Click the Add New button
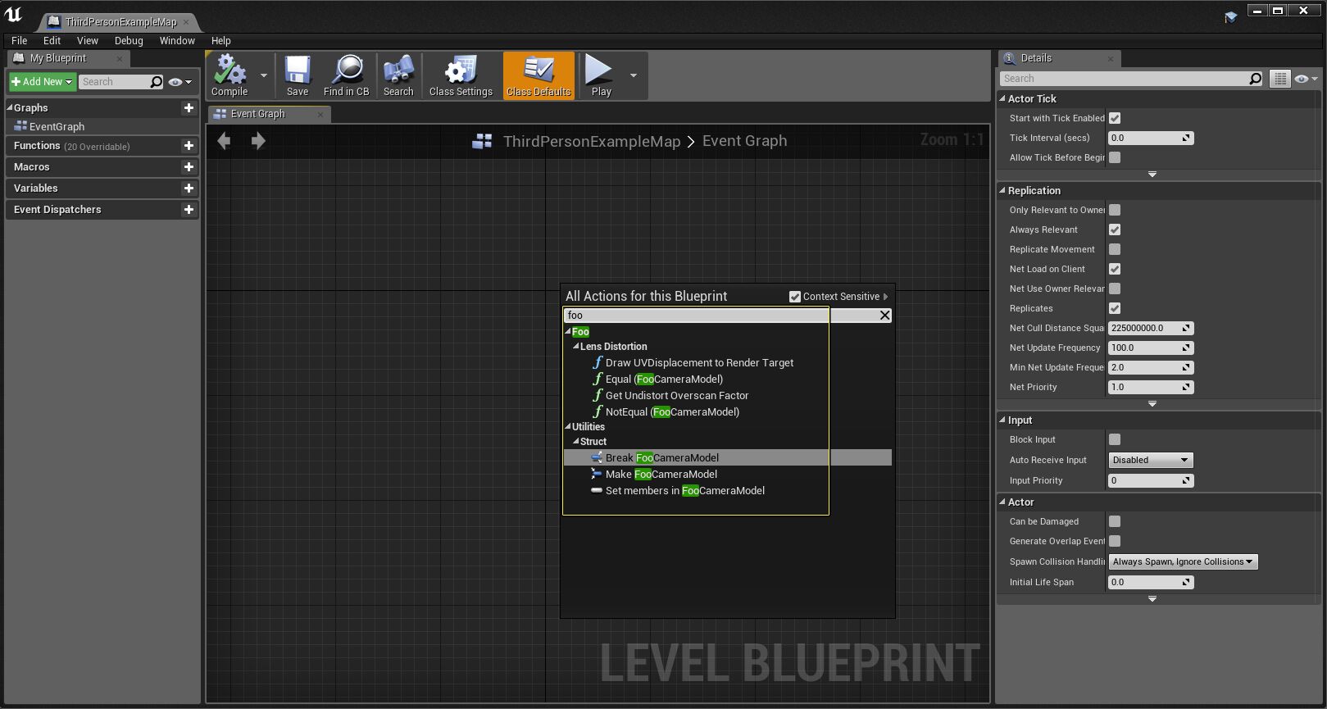Image resolution: width=1327 pixels, height=709 pixels. [x=43, y=82]
